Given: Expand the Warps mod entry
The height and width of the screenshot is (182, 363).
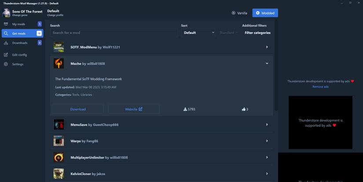Looking at the screenshot, I should [x=267, y=141].
